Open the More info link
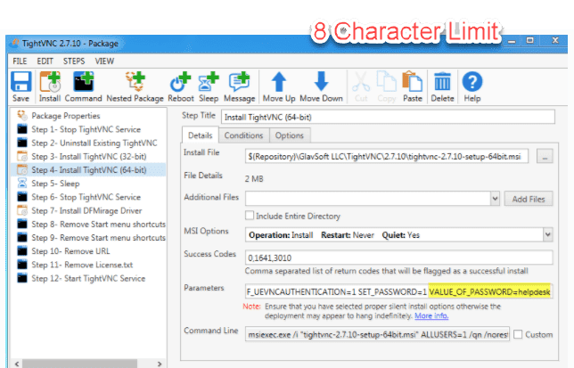 point(431,315)
